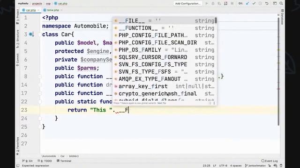Click the gutter override marker on line 3
Image resolution: width=300 pixels, height=168 pixels.
[x=31, y=35]
